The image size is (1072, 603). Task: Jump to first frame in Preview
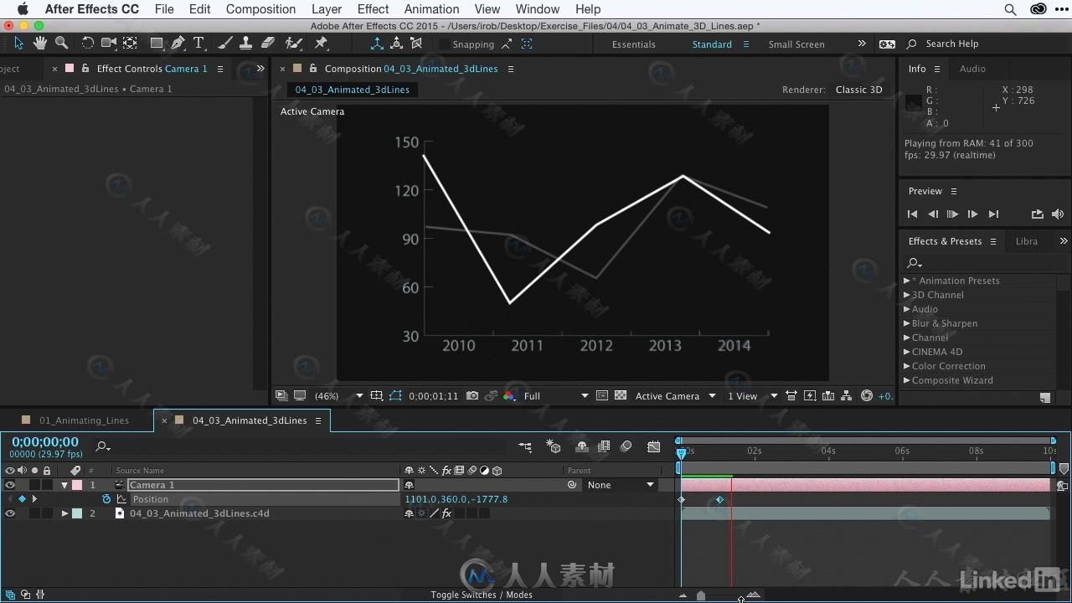coord(913,214)
